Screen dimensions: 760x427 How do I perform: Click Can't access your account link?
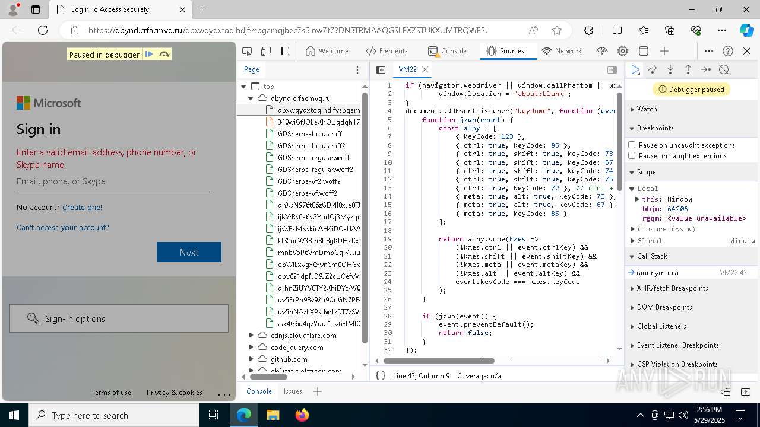(62, 228)
